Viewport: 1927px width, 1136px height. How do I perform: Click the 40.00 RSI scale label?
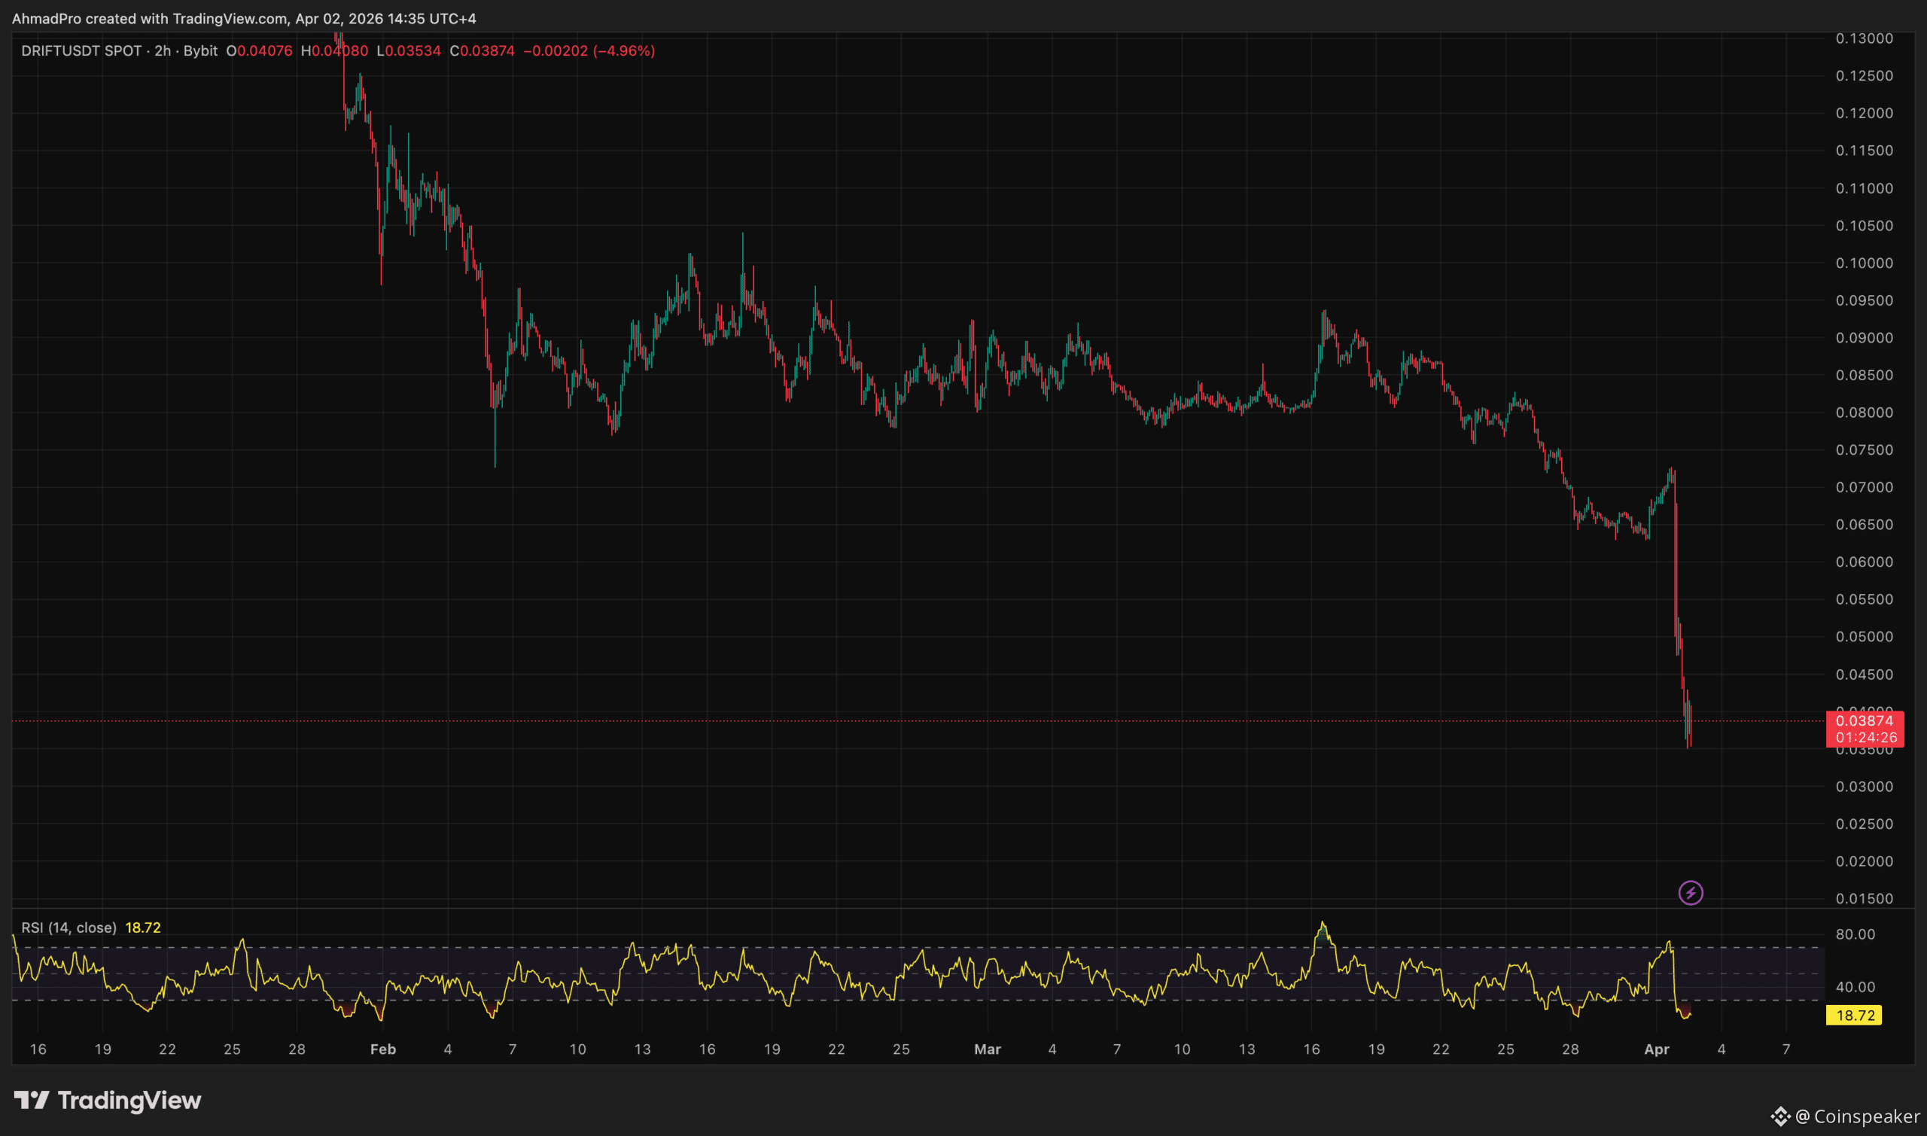[x=1855, y=987]
